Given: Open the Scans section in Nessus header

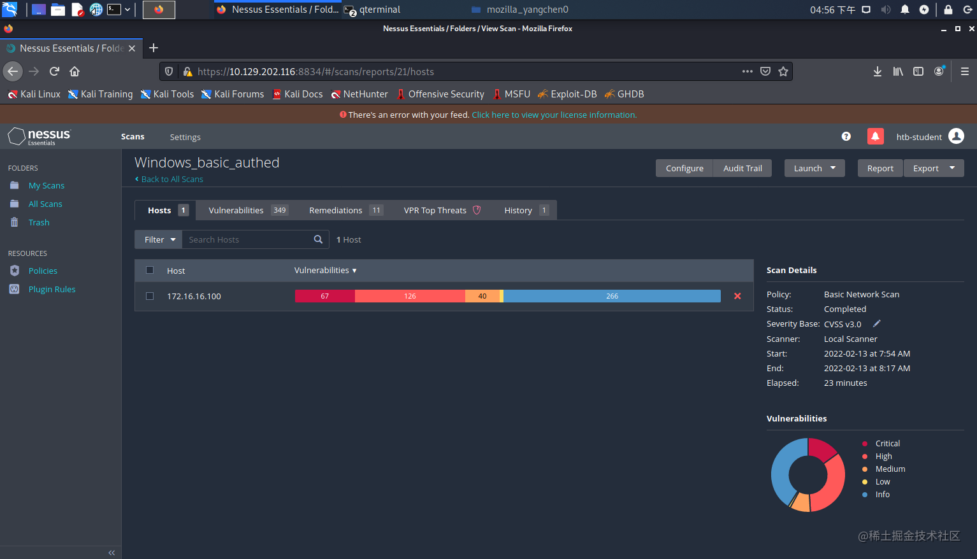Looking at the screenshot, I should click(133, 137).
